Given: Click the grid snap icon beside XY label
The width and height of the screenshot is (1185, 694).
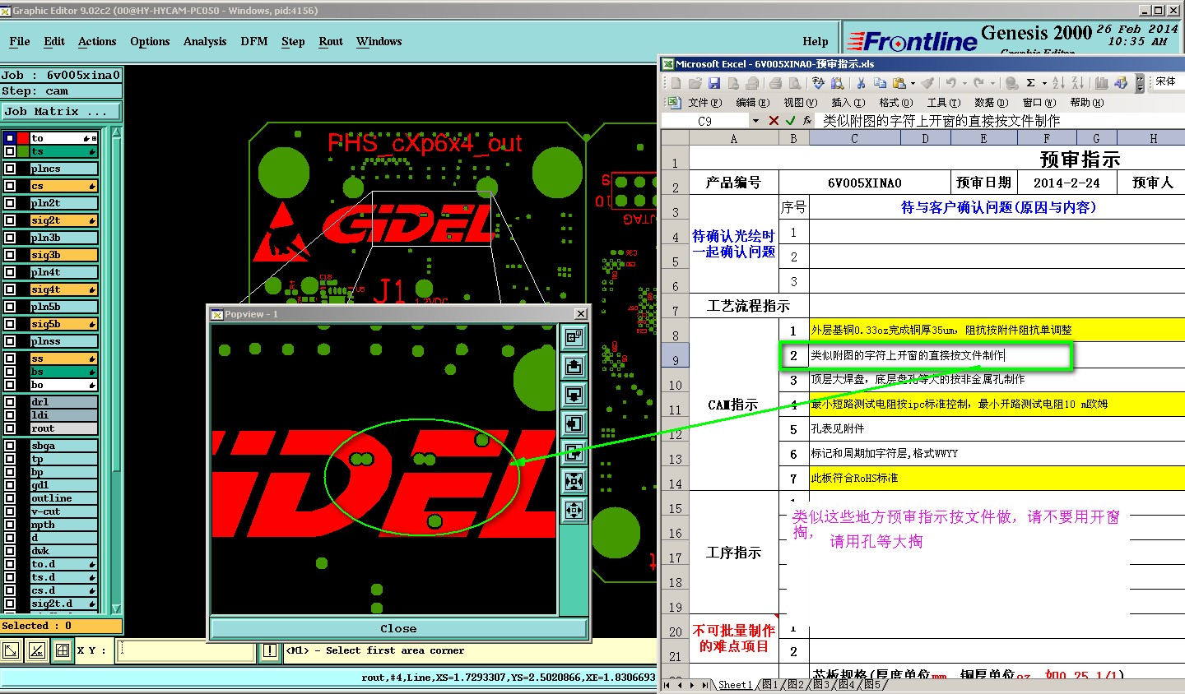Looking at the screenshot, I should pyautogui.click(x=63, y=650).
